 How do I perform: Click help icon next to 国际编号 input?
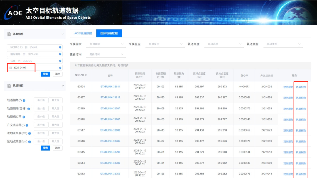click(60, 54)
